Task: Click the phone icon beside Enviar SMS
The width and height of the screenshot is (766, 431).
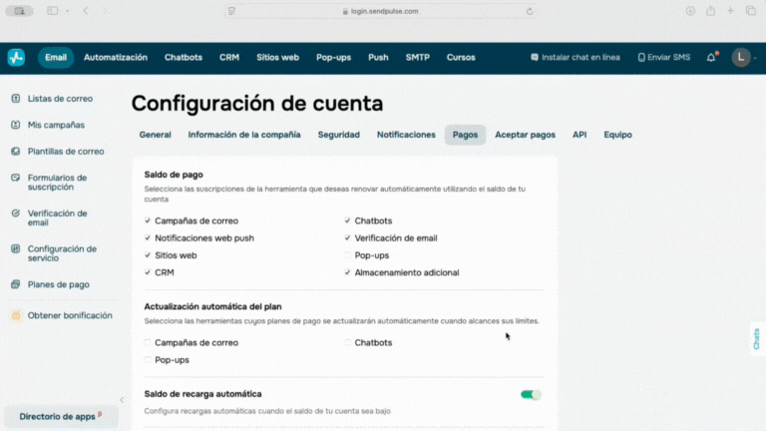Action: pos(641,58)
